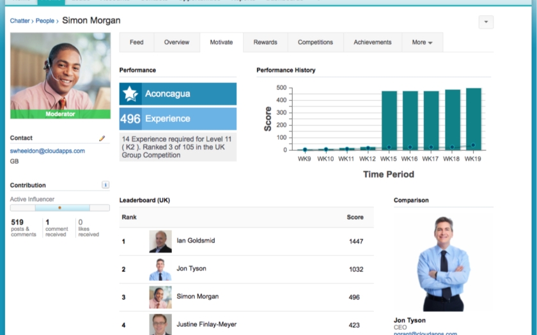Click the Active Influencer contribution bar
The height and width of the screenshot is (335, 537).
[60, 208]
